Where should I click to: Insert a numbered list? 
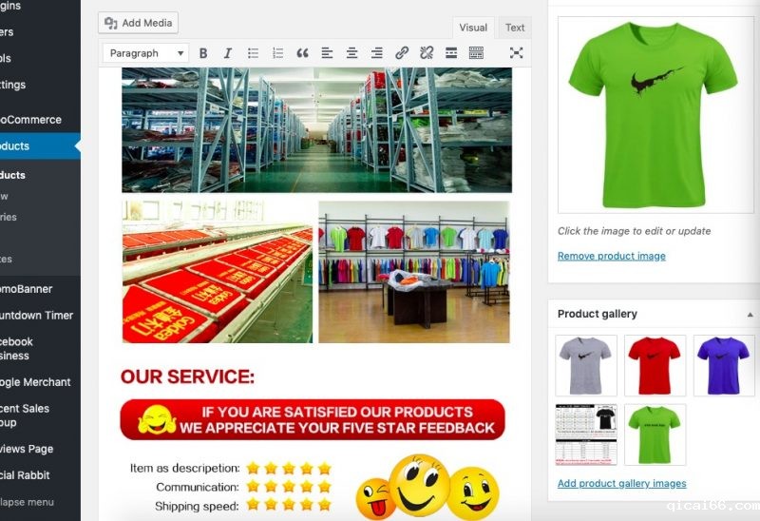278,53
